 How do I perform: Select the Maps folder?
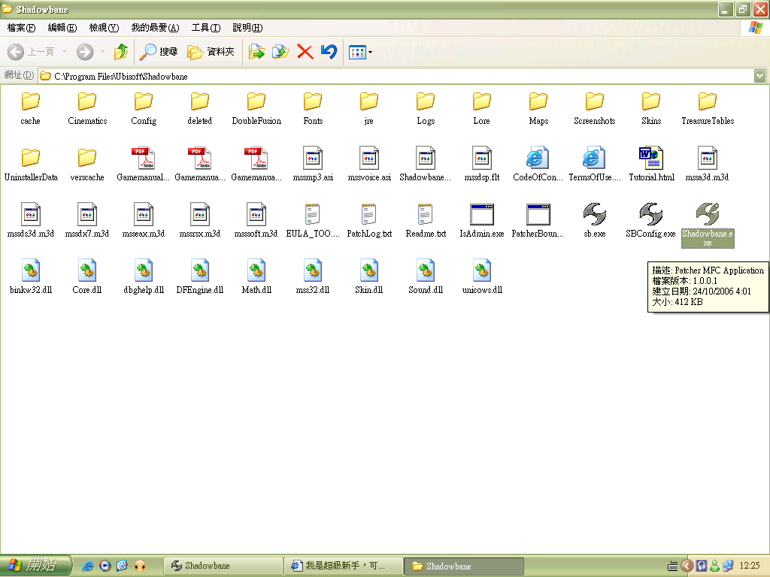538,108
